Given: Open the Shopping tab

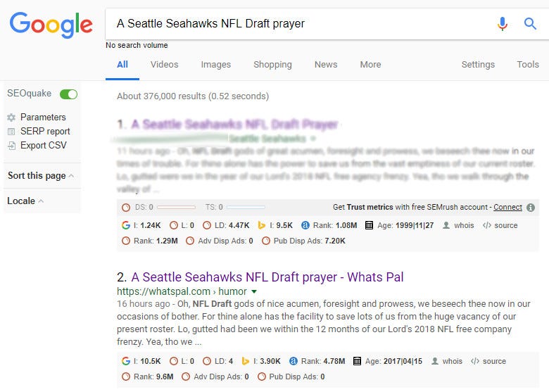Looking at the screenshot, I should (x=272, y=65).
